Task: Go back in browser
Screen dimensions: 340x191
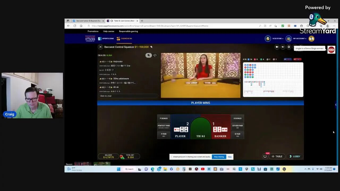Action: click(x=68, y=26)
